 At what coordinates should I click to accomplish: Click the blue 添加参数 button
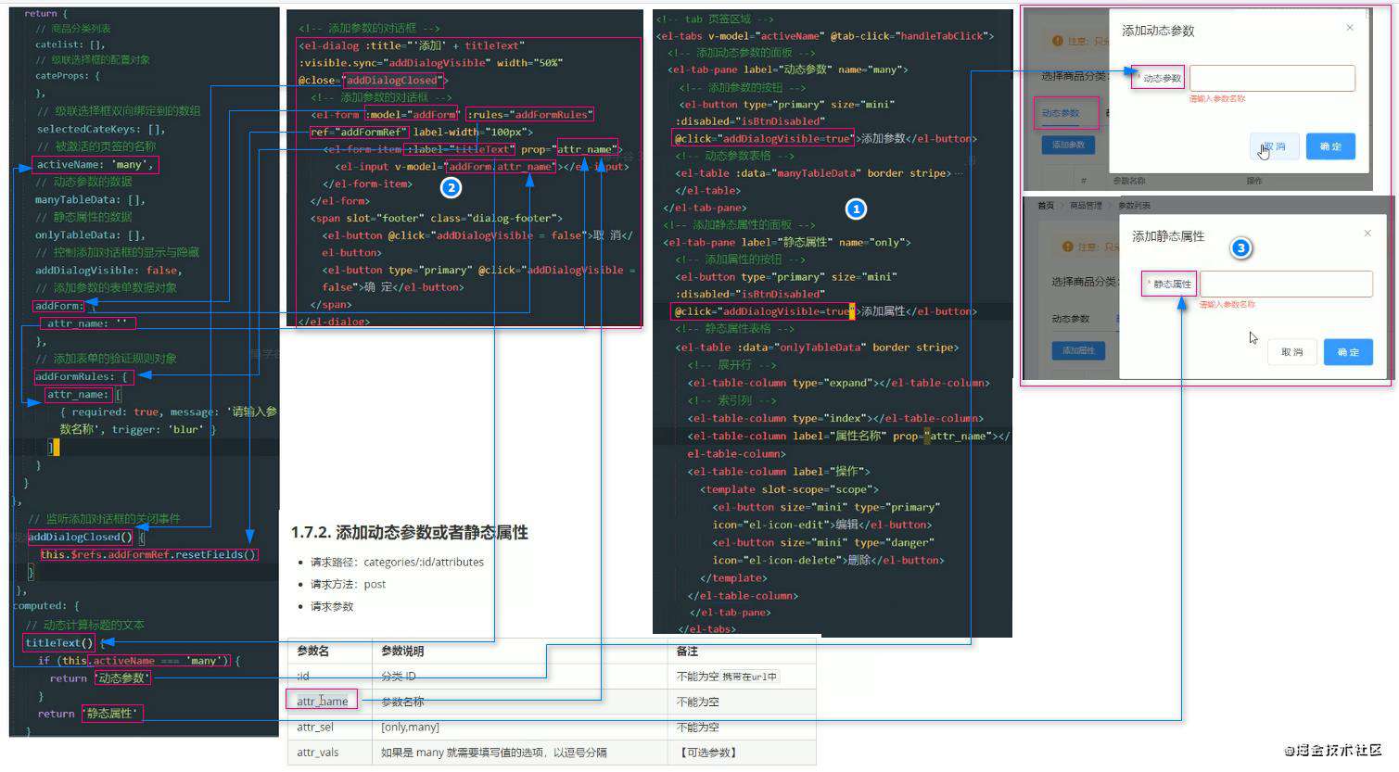click(x=1068, y=145)
